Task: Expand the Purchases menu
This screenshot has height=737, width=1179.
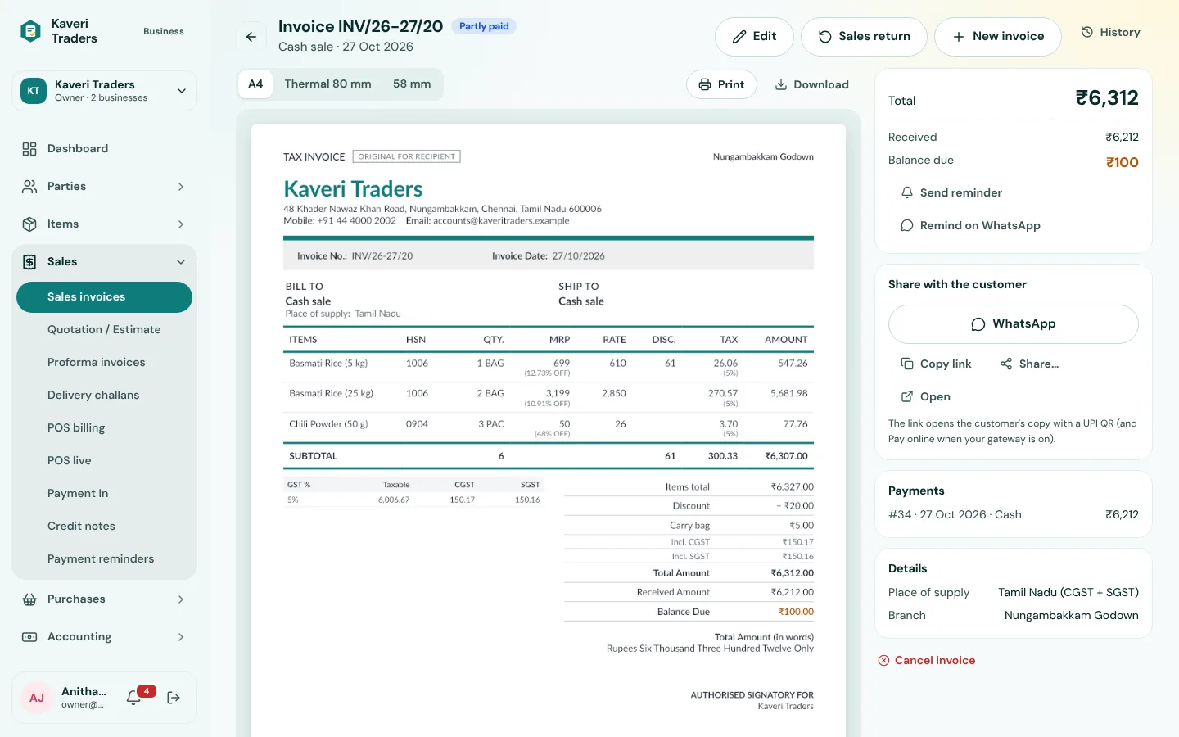Action: (105, 599)
